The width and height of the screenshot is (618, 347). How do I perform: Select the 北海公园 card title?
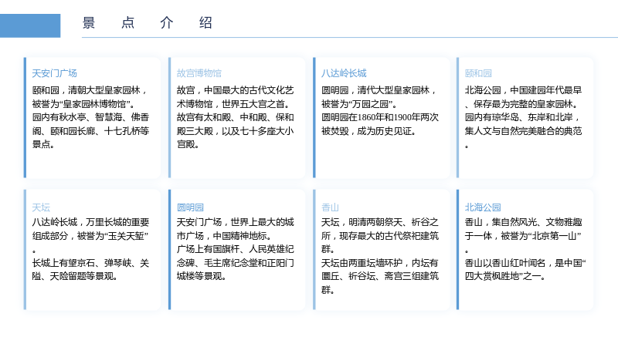pyautogui.click(x=483, y=207)
